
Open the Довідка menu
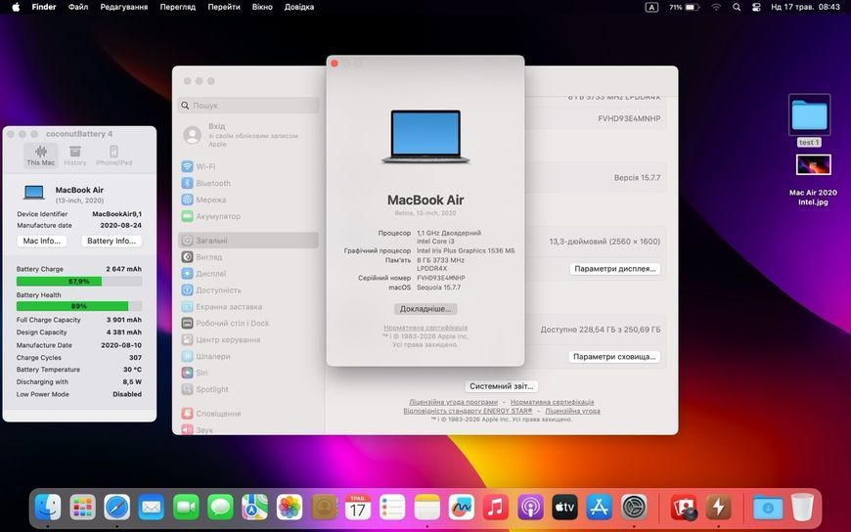[299, 7]
